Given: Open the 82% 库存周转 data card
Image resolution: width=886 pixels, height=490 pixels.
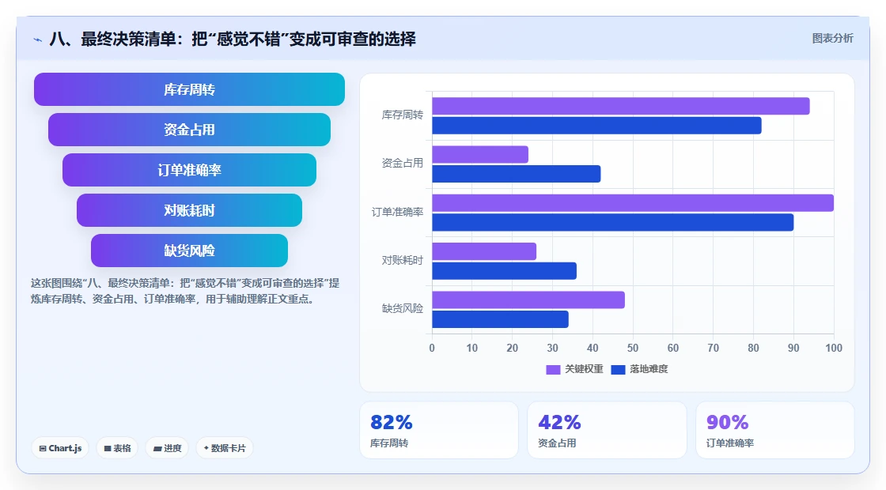Looking at the screenshot, I should [439, 430].
